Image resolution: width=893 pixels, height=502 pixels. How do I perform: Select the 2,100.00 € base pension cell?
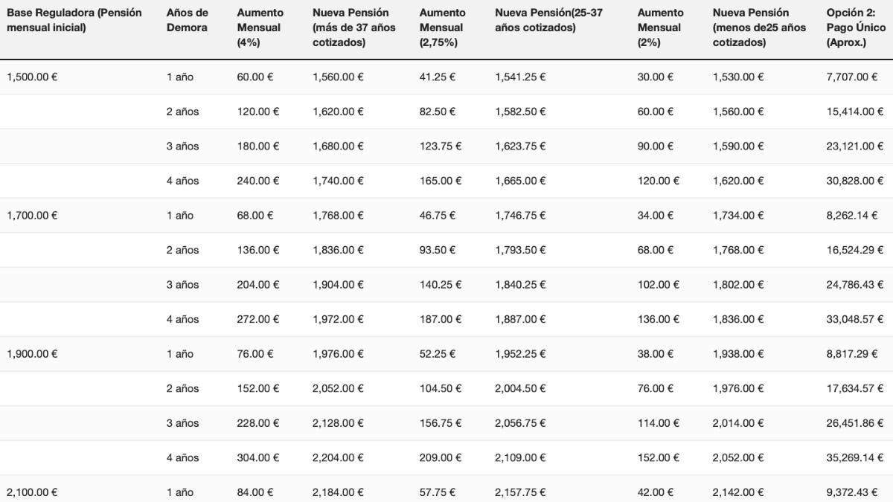[x=32, y=492]
